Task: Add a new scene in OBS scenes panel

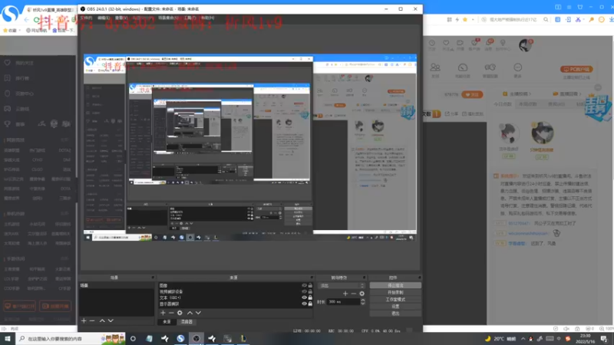Action: 84,320
